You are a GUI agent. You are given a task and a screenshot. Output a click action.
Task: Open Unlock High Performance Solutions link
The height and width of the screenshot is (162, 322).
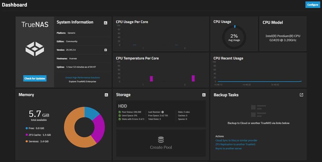[x=82, y=77]
